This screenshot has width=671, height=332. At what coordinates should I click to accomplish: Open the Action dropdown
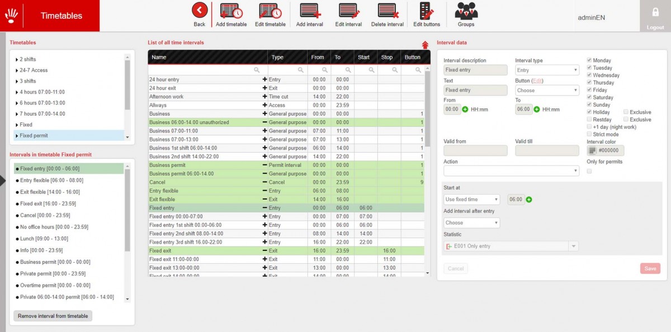[511, 170]
